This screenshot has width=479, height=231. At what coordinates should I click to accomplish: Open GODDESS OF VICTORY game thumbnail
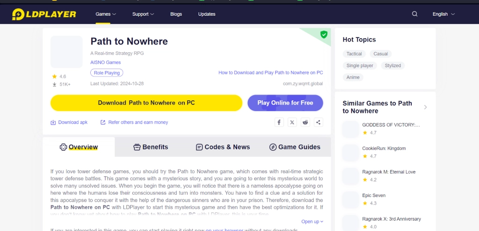click(350, 129)
